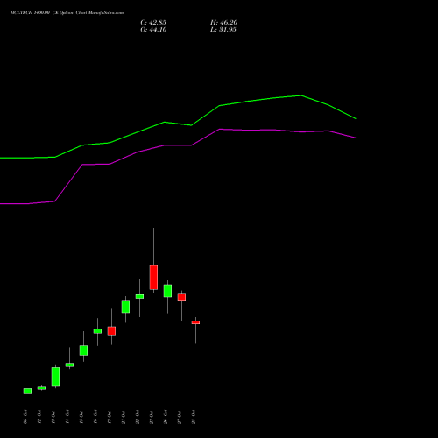This screenshot has height=438, width=438.
Task: Select the 06 Oct date label
Action: tap(25, 417)
